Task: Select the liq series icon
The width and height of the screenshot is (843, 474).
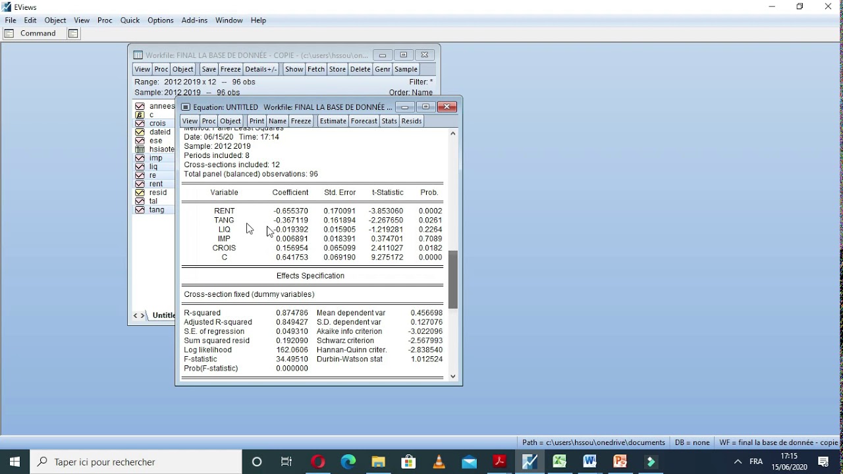Action: (x=140, y=167)
